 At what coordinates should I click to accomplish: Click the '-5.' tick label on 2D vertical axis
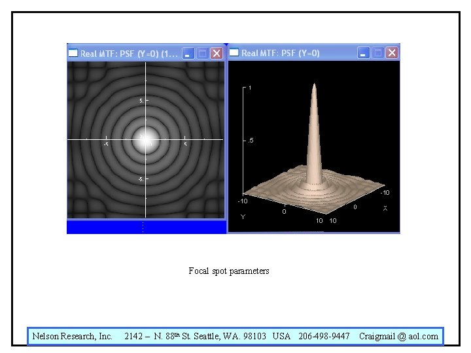coord(141,179)
